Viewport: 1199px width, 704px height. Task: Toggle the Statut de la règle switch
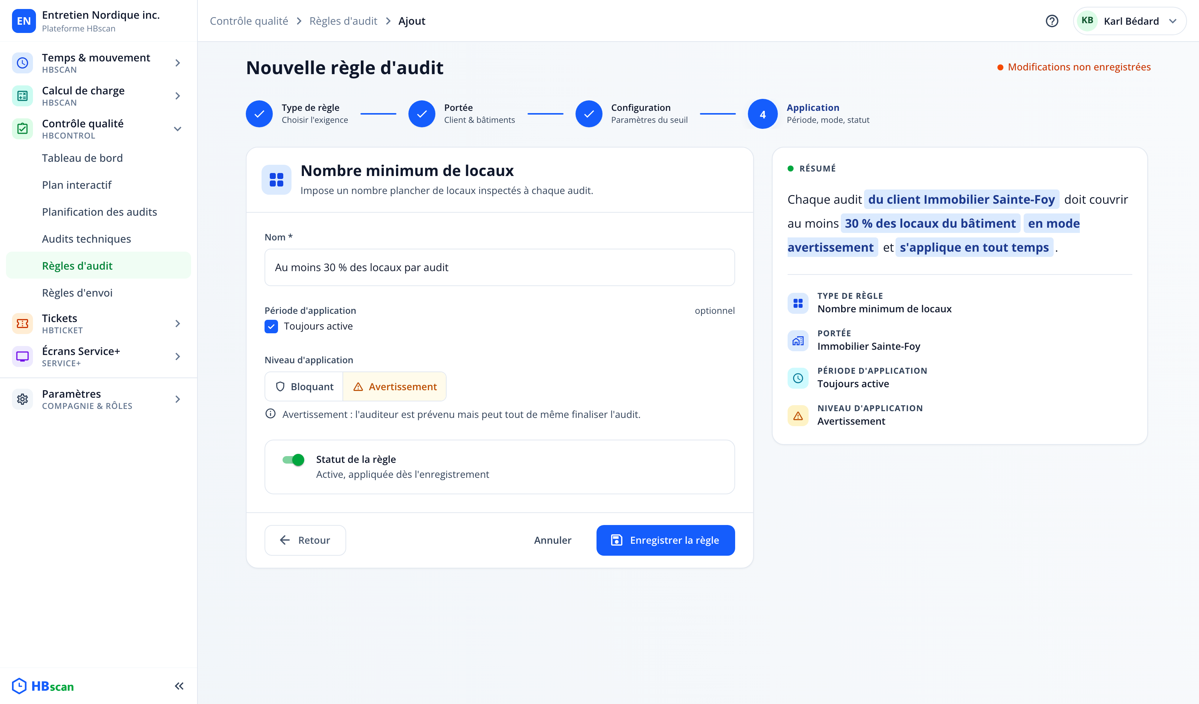(x=293, y=459)
